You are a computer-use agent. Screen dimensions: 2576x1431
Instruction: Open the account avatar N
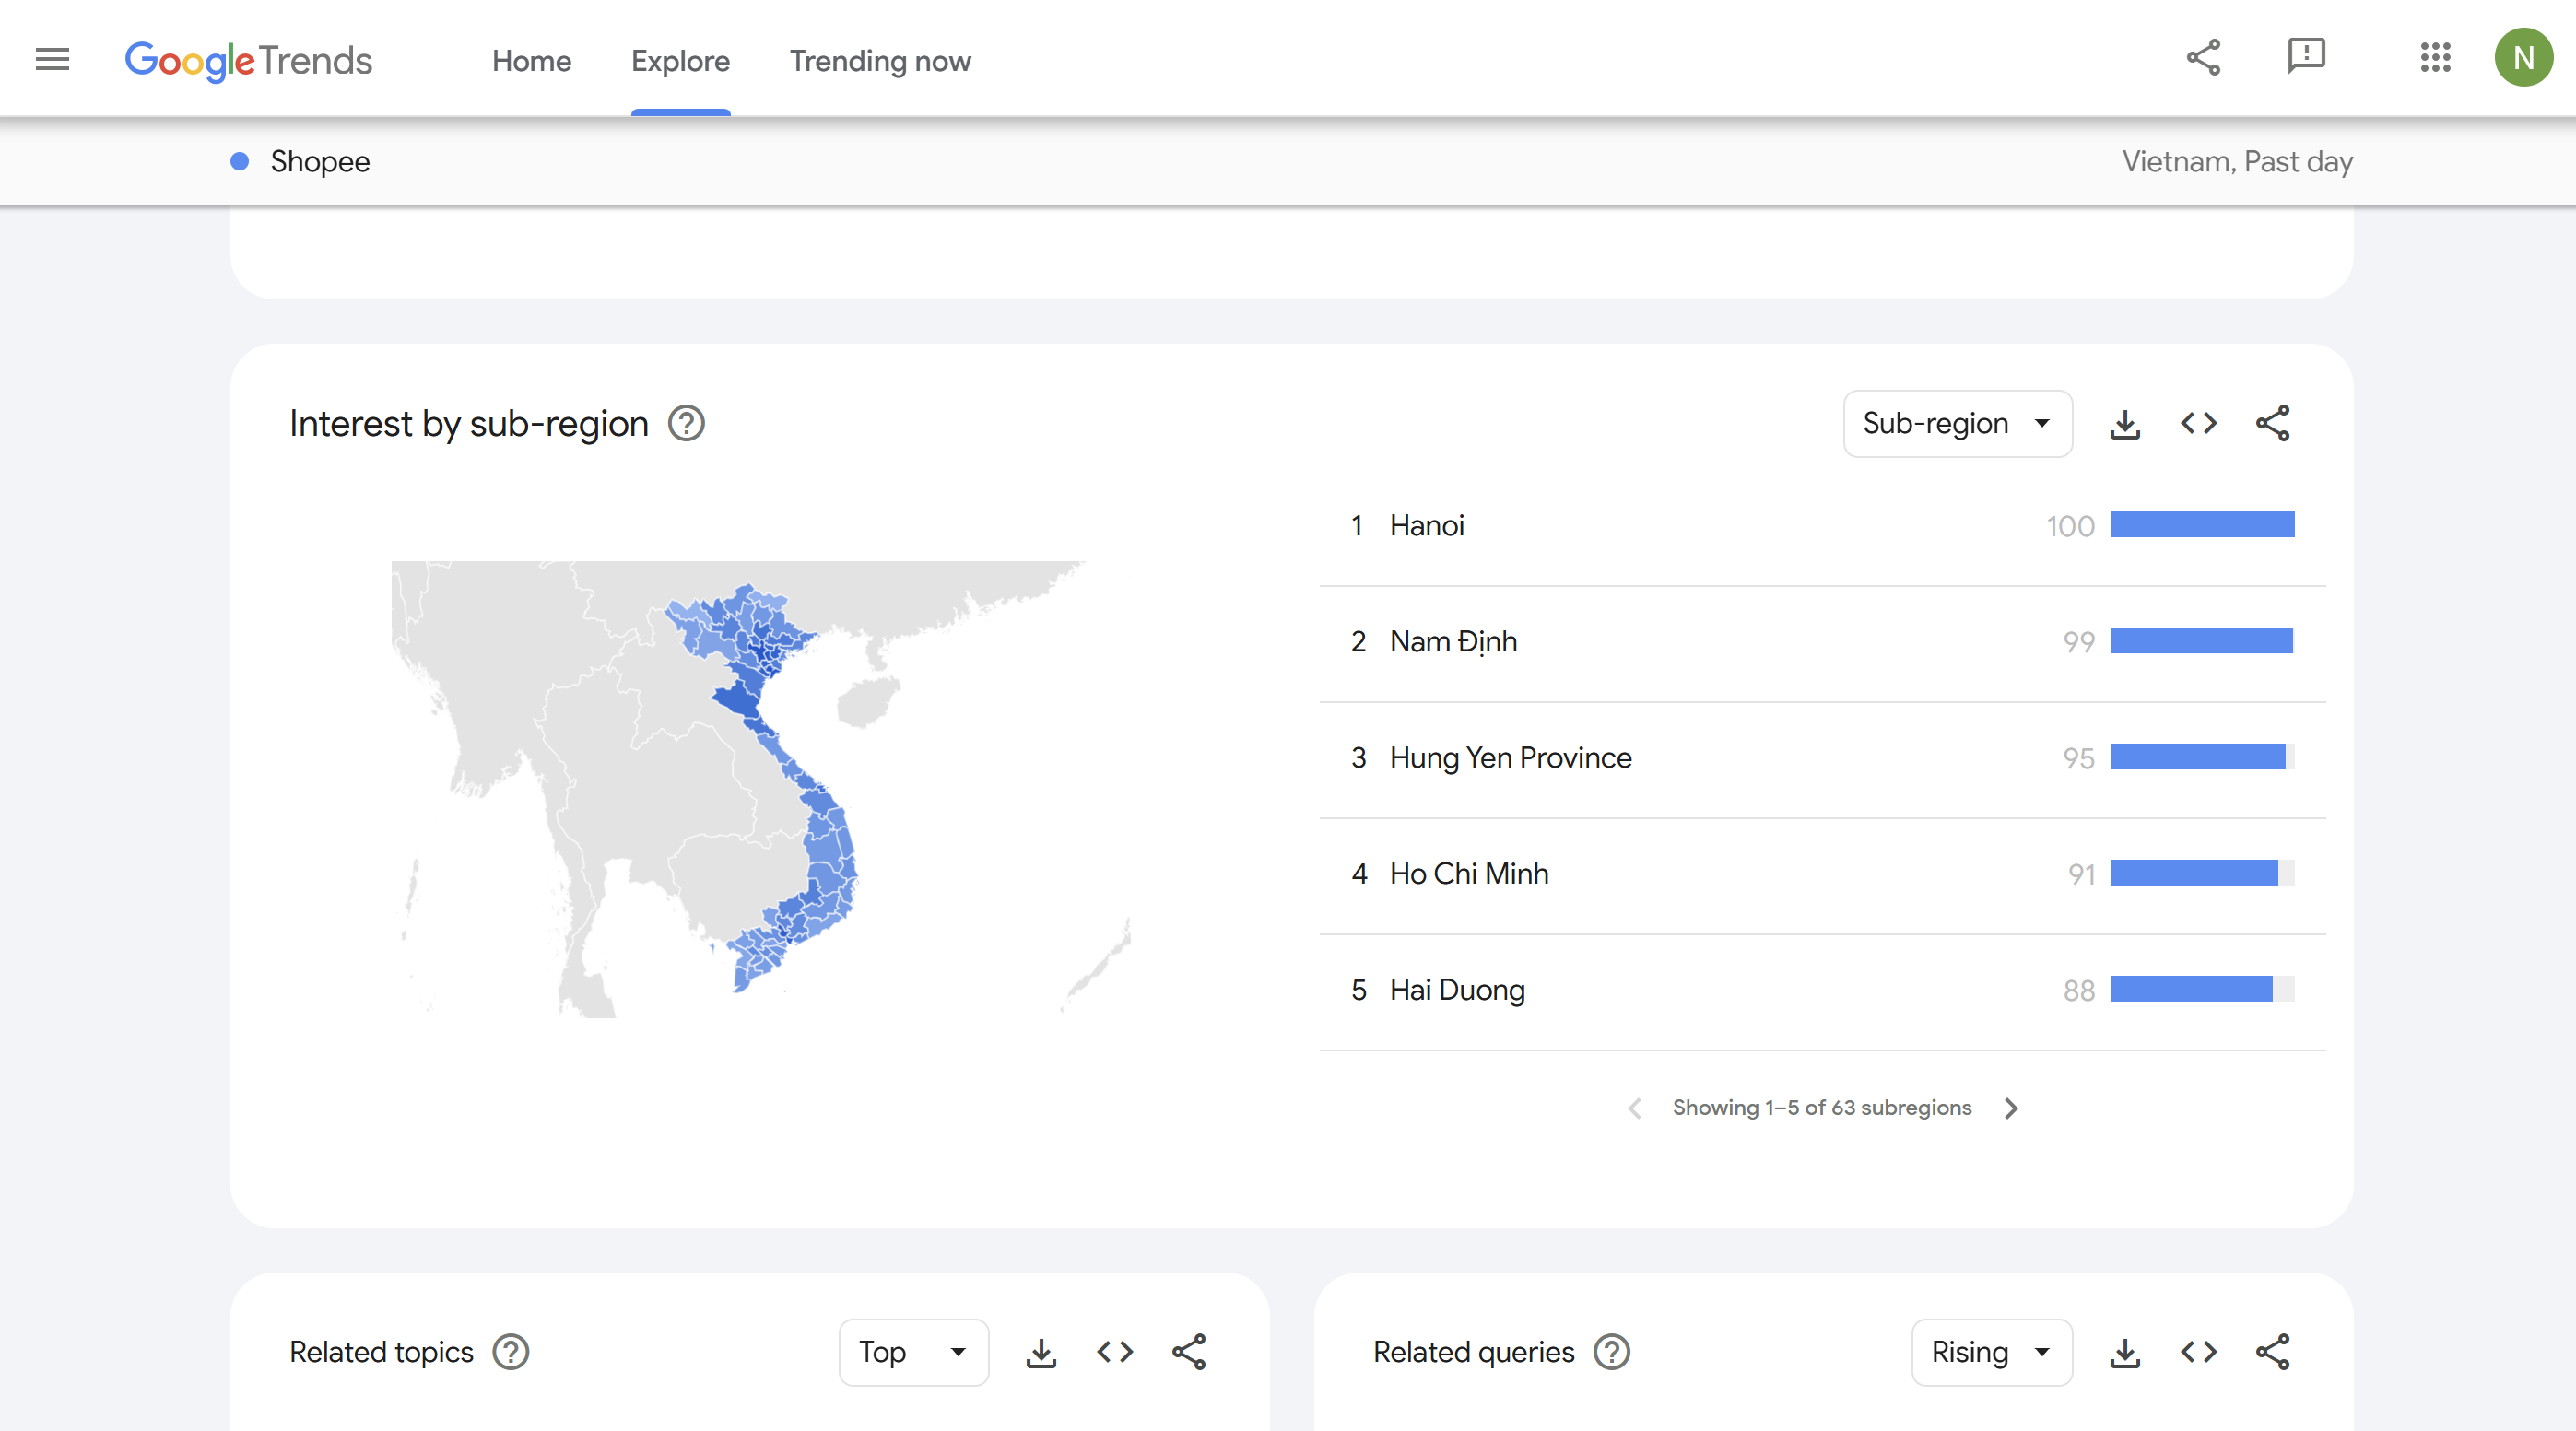tap(2523, 58)
